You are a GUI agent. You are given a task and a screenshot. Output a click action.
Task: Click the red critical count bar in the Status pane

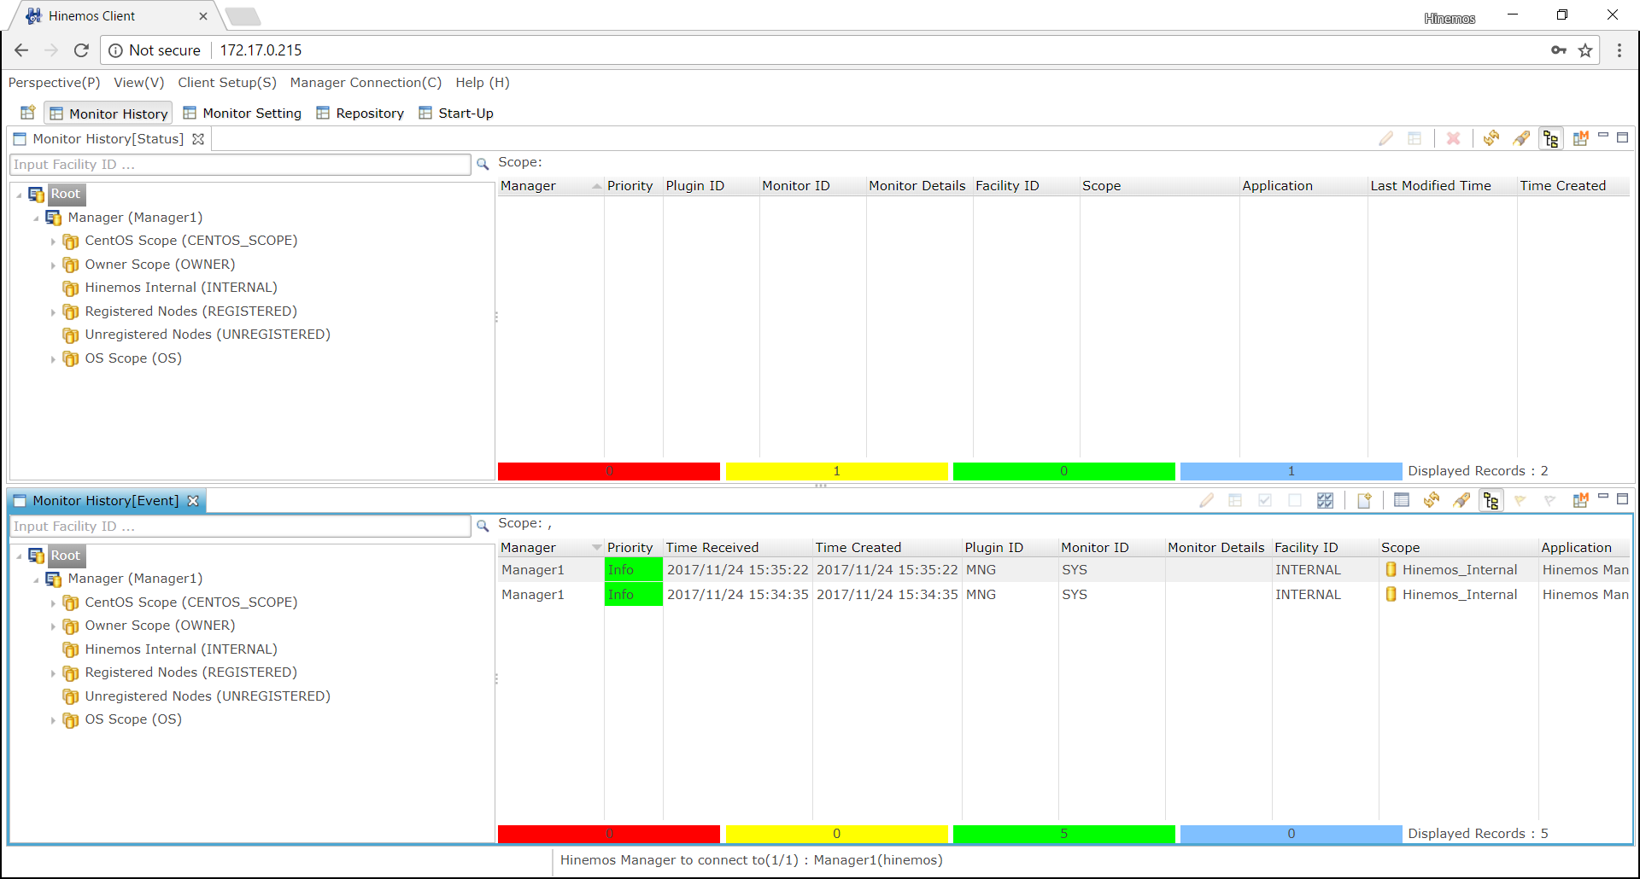609,471
